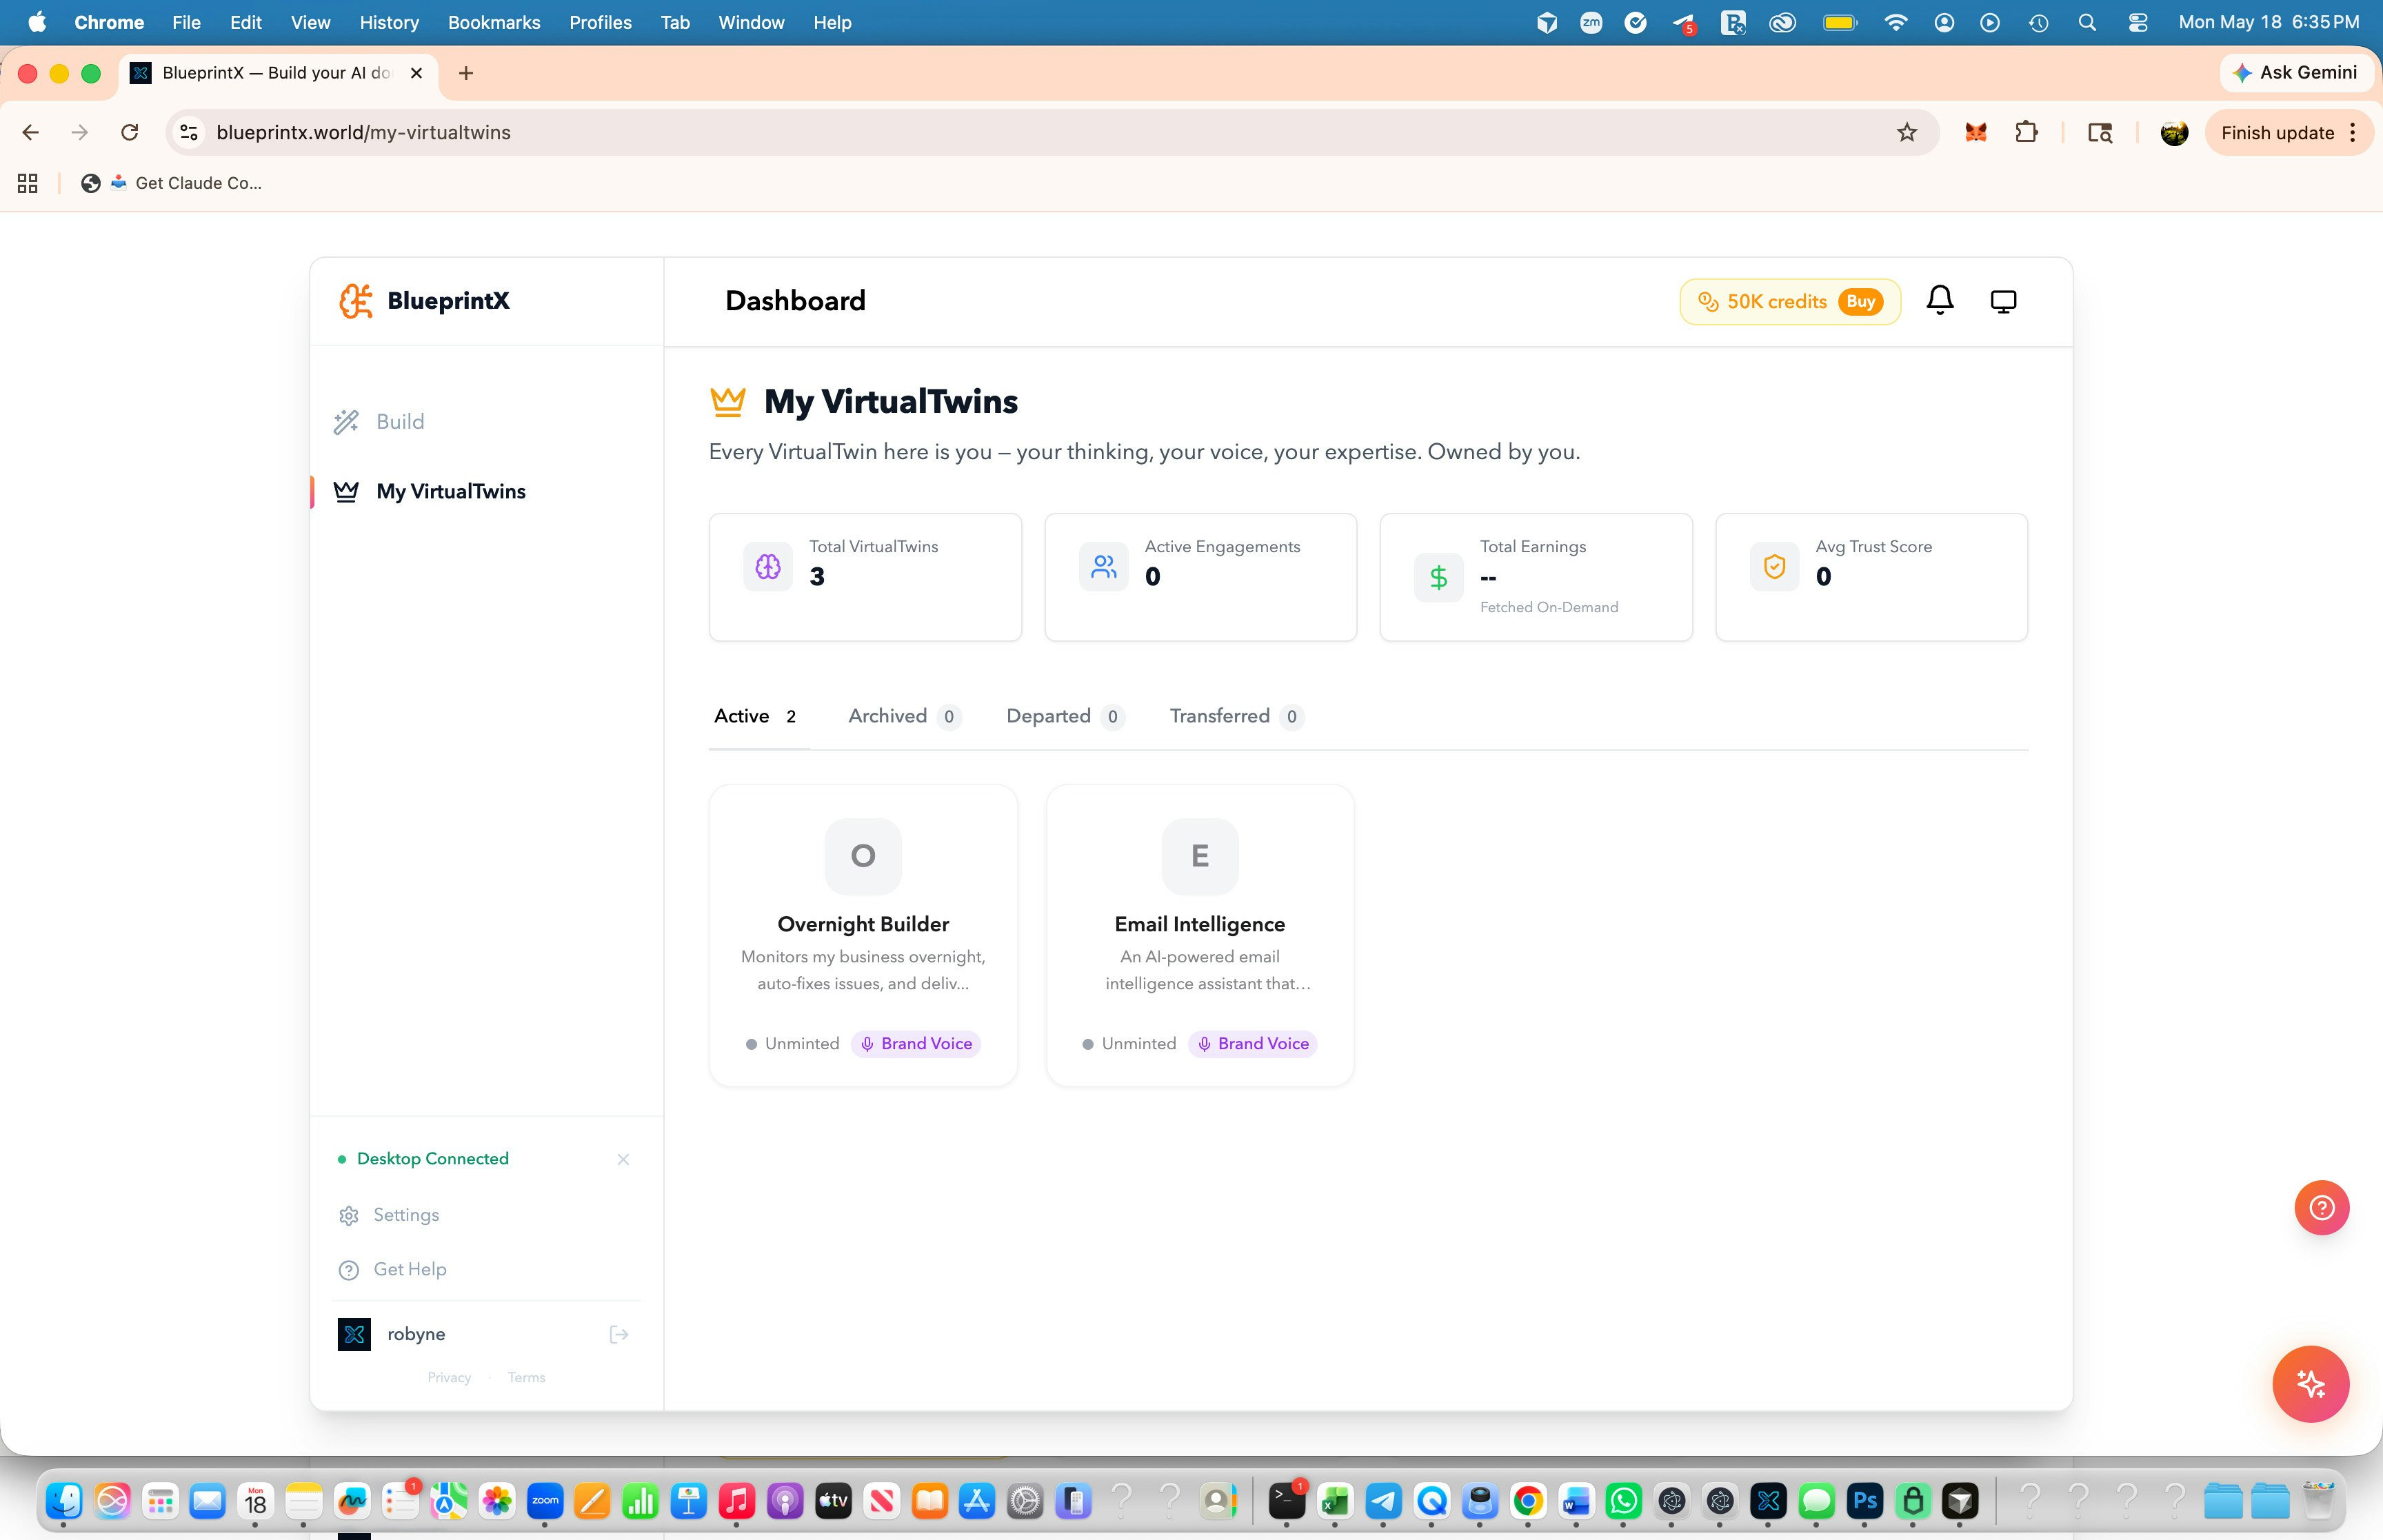Close the BlueprintX tab
2383x1540 pixels.
417,73
